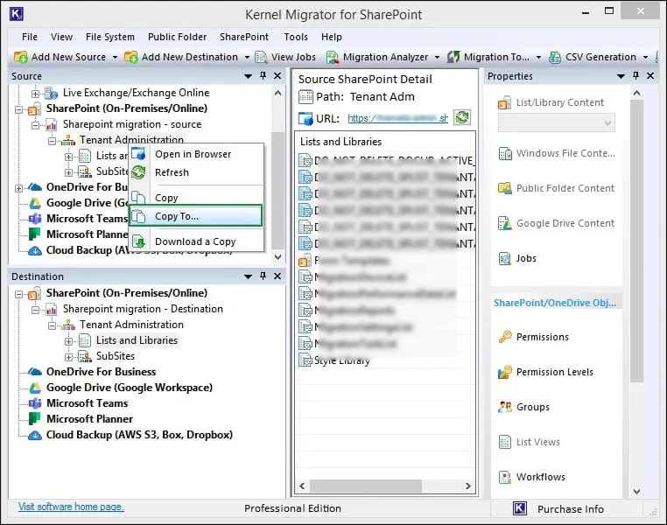This screenshot has height=525, width=667.
Task: Open Jobs icon in Properties panel
Action: [505, 258]
